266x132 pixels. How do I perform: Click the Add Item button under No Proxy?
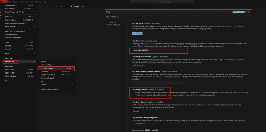137,34
